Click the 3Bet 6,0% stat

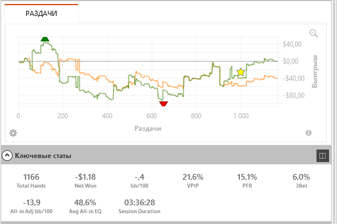pos(301,181)
